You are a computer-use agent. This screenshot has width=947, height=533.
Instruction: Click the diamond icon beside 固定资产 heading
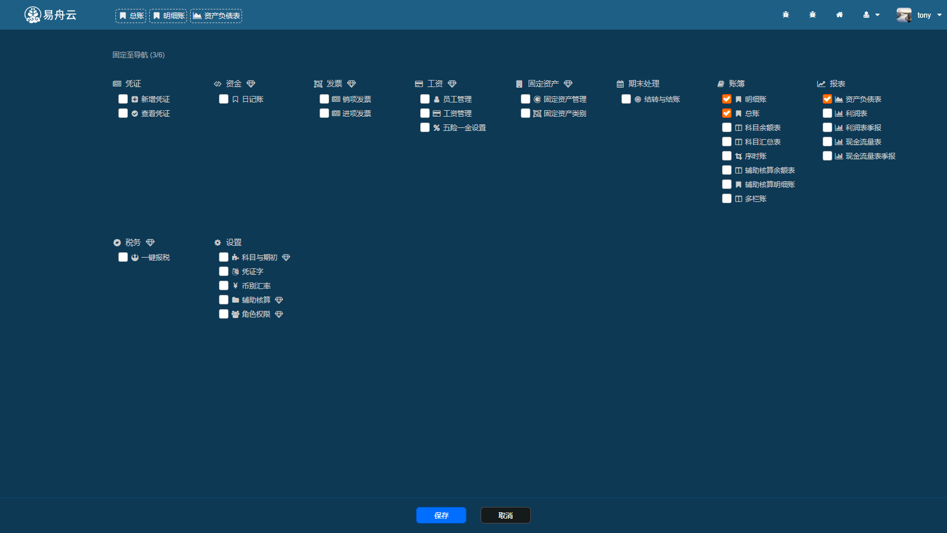coord(568,84)
